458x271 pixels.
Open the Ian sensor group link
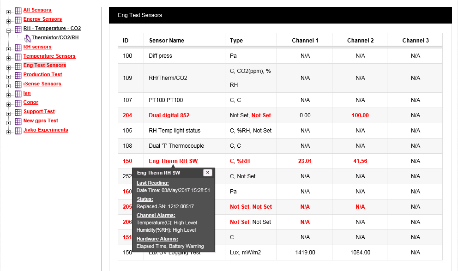(x=27, y=93)
